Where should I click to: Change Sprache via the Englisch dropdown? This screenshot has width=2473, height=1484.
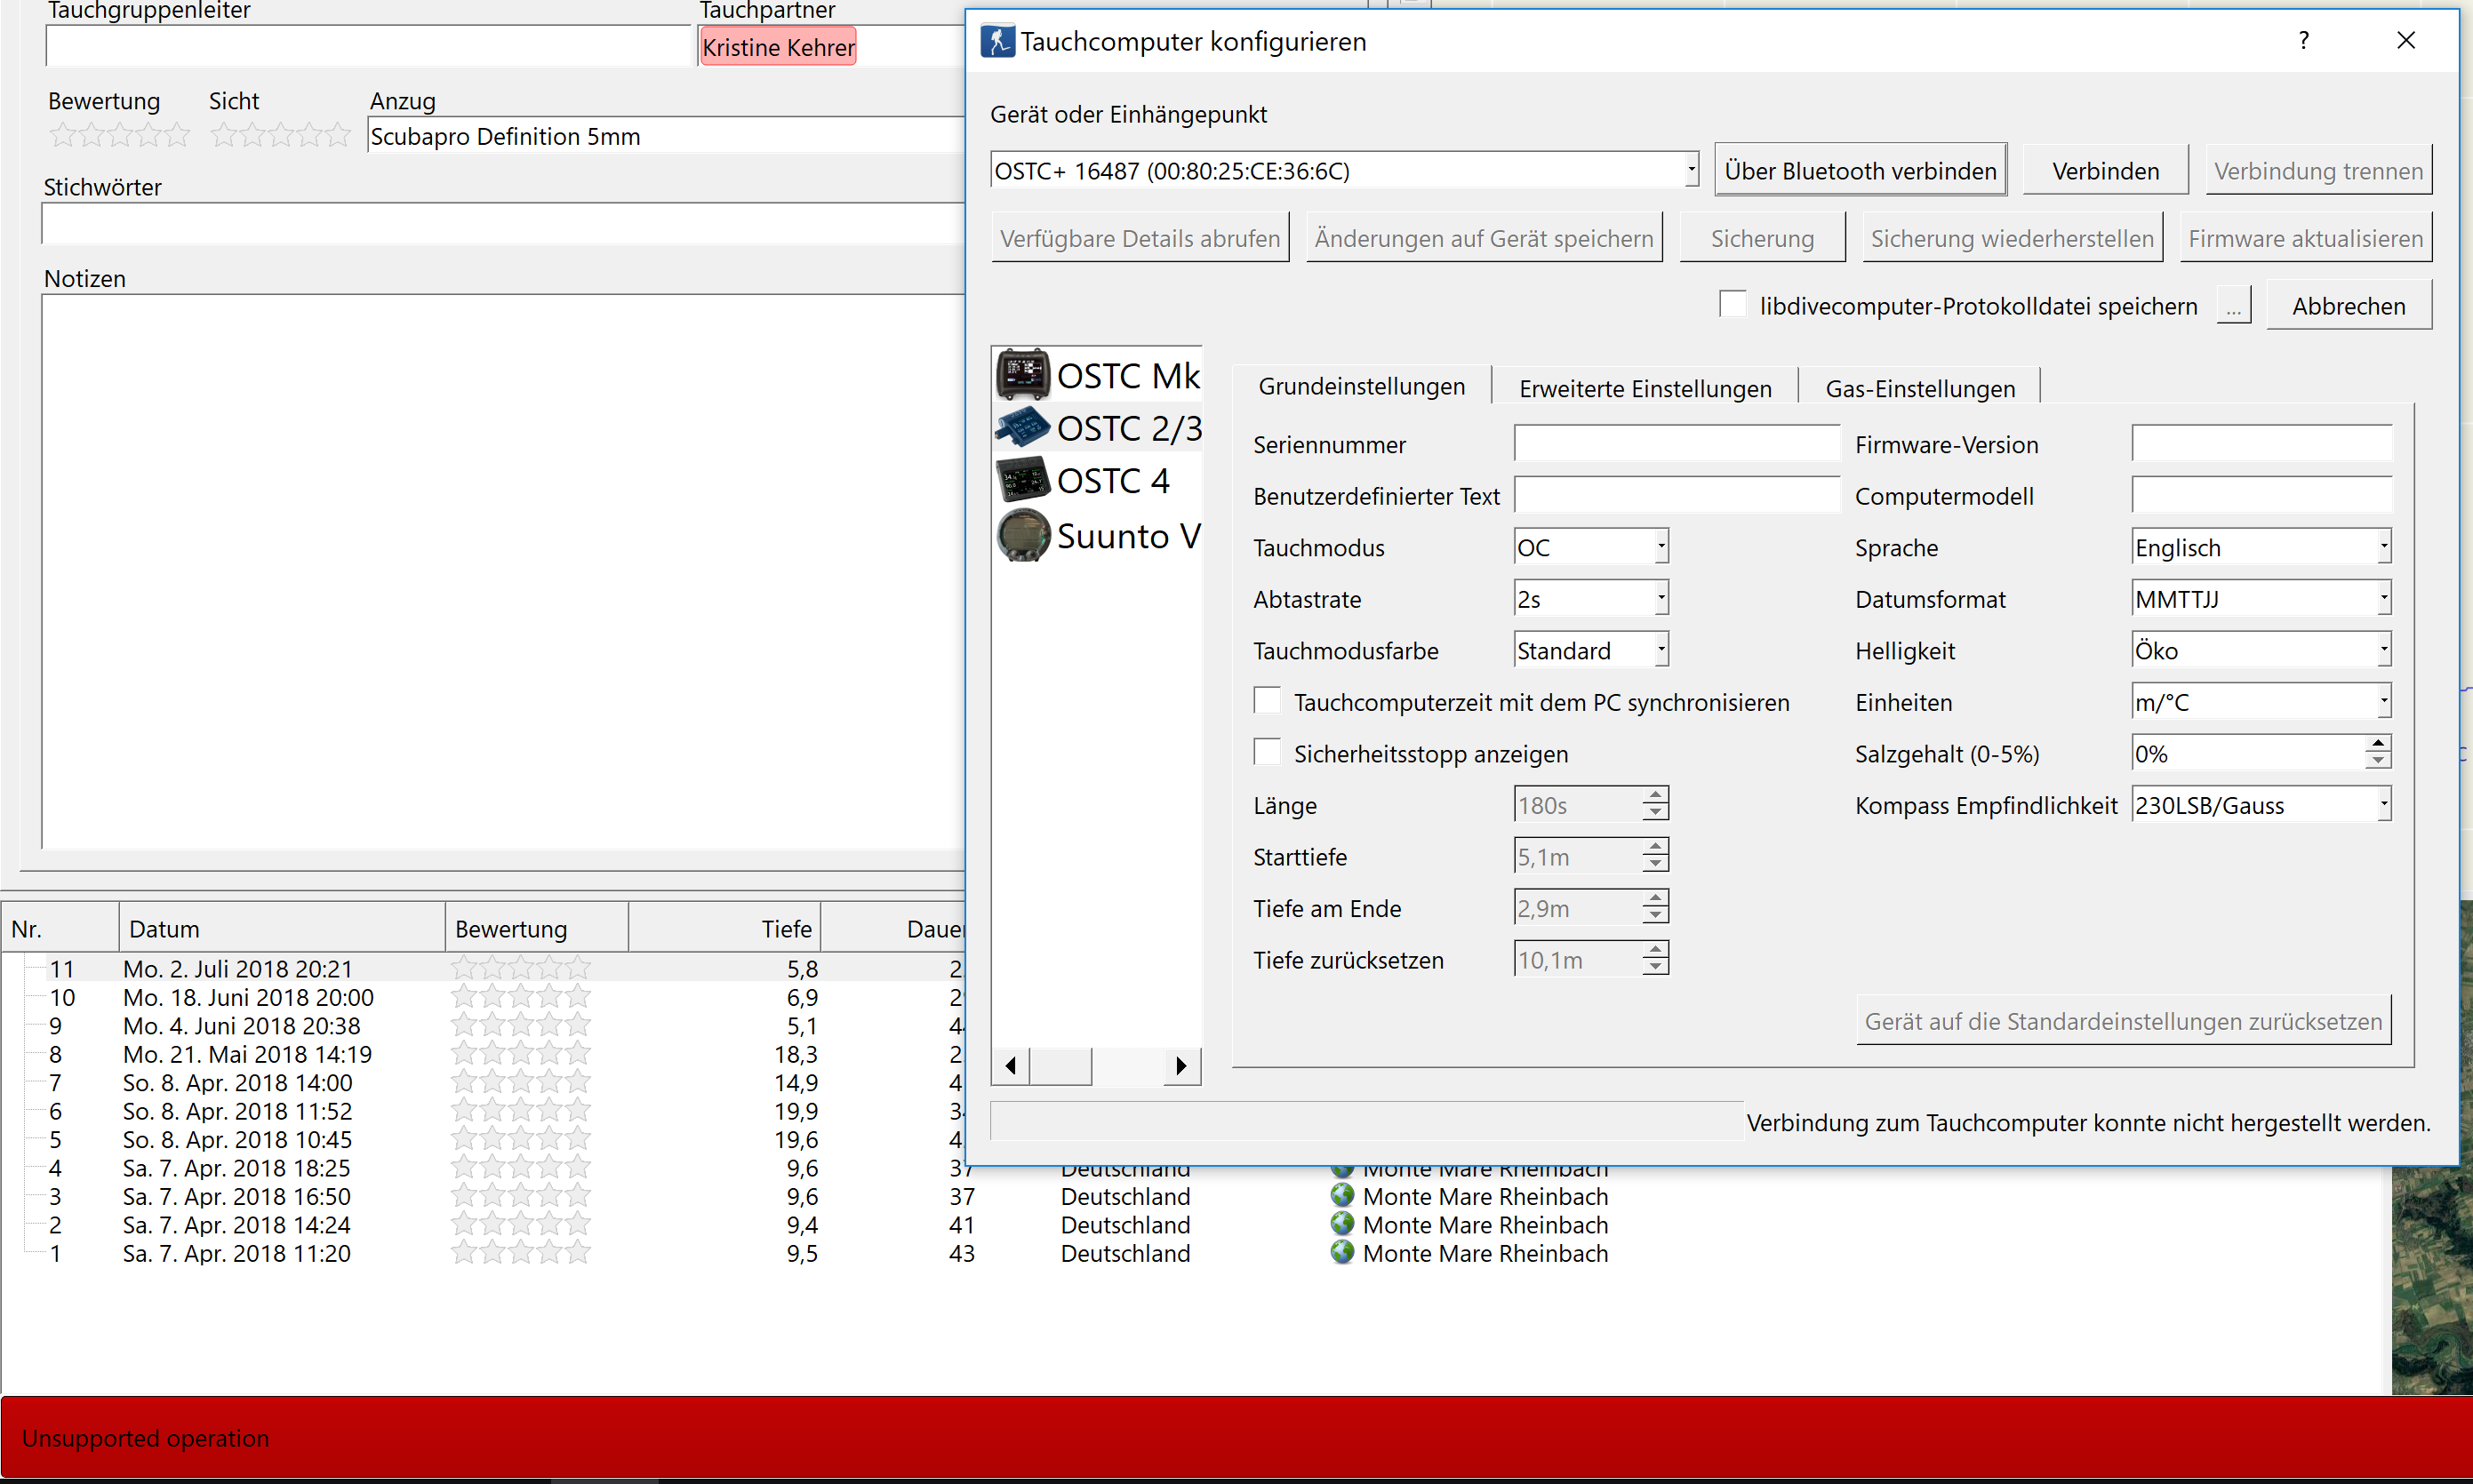2383,546
